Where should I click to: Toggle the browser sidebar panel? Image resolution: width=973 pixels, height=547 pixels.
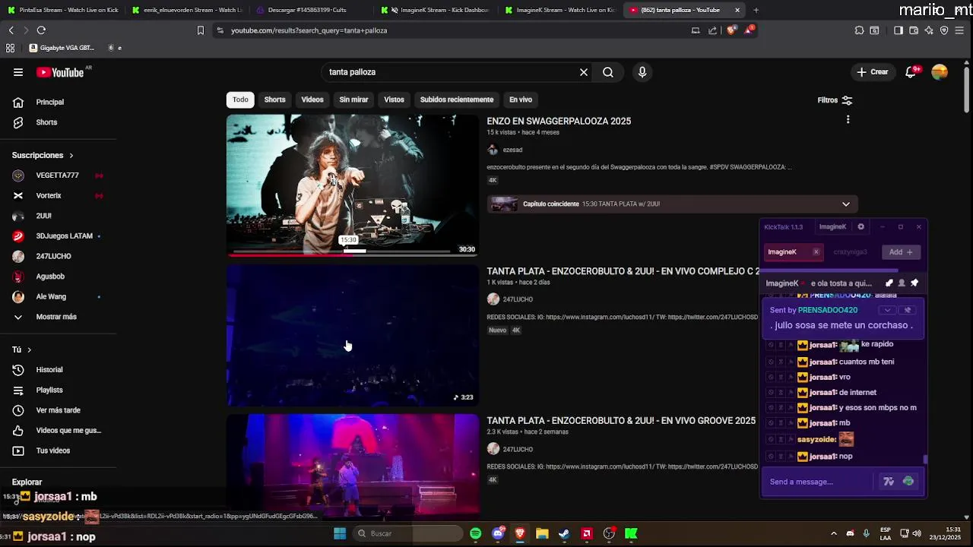(x=899, y=30)
